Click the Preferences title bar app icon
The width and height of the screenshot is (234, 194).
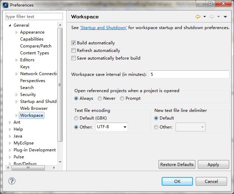tap(6, 5)
